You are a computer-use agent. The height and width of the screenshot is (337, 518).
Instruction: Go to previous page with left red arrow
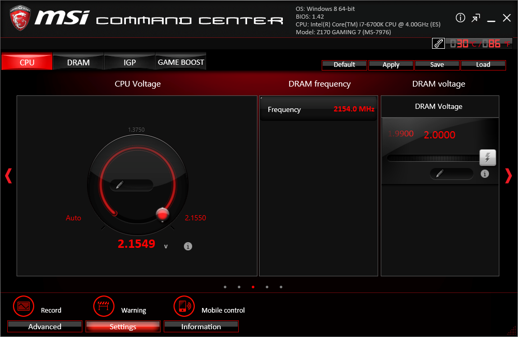[x=8, y=176]
